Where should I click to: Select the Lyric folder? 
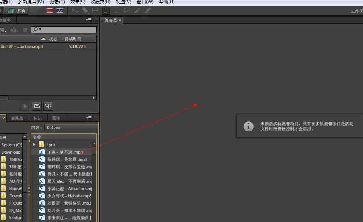(51, 145)
